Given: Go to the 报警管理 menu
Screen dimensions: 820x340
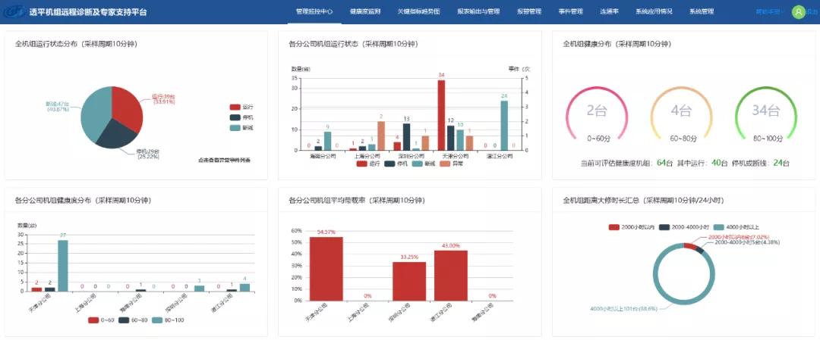Looking at the screenshot, I should point(528,12).
